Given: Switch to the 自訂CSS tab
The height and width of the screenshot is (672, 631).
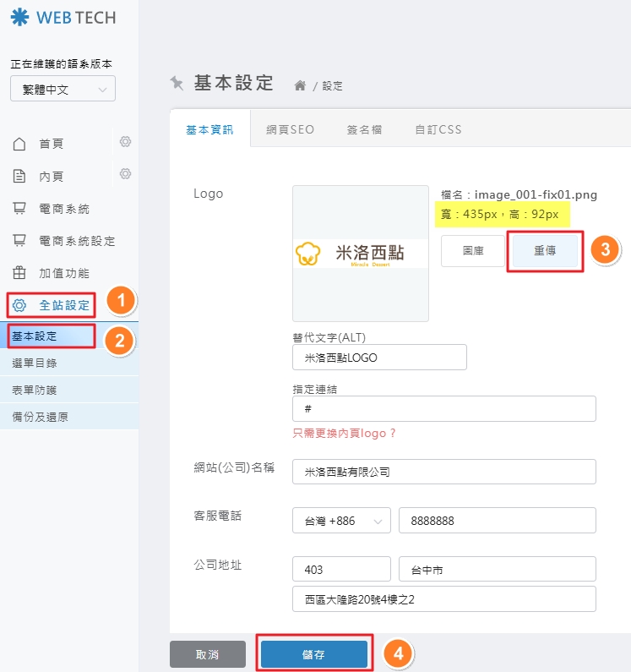Looking at the screenshot, I should (438, 129).
